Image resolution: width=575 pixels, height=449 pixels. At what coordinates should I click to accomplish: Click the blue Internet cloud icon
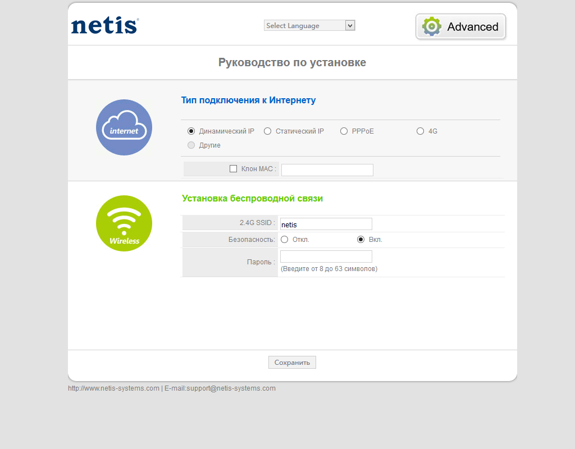point(124,127)
